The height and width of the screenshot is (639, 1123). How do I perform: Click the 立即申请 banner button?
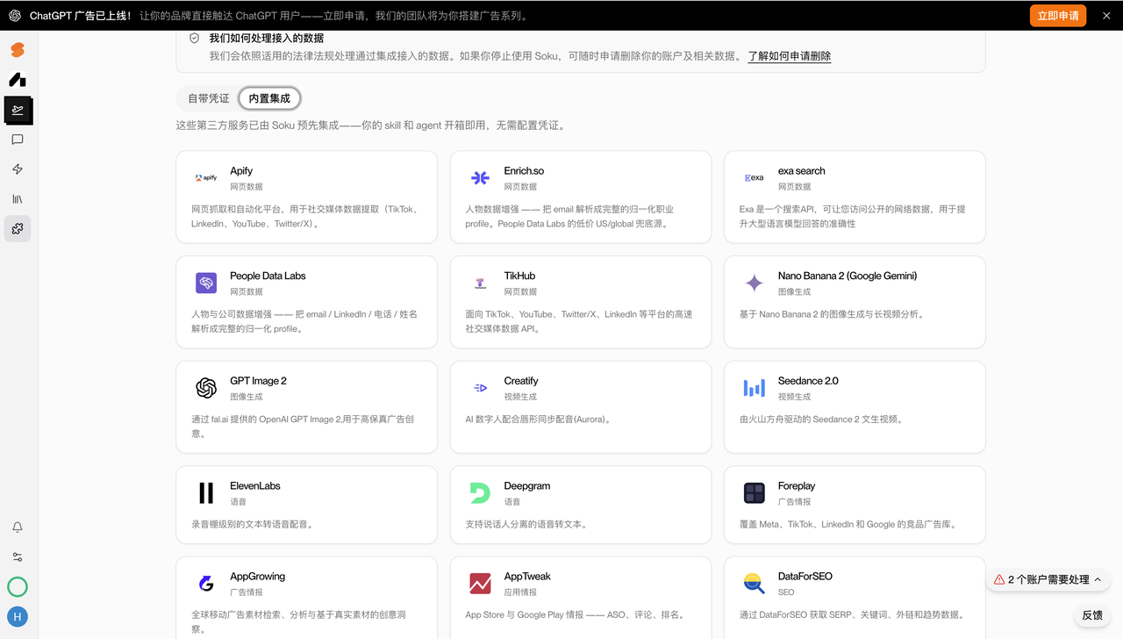(1058, 16)
